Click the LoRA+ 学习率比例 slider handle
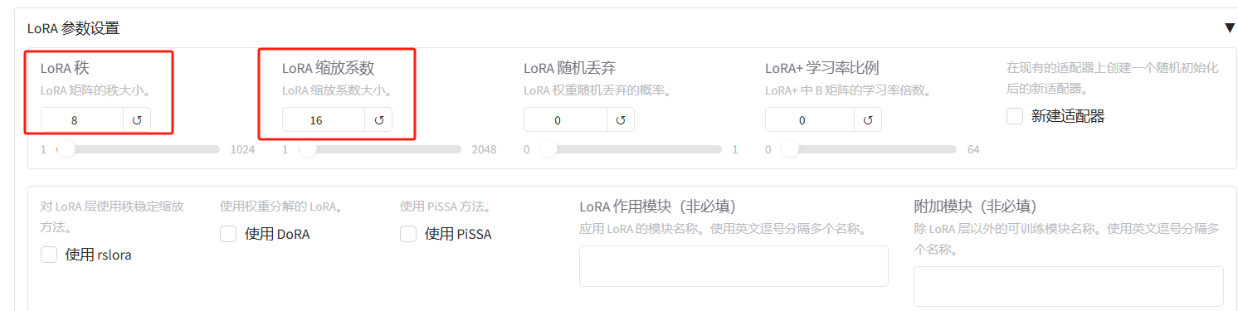This screenshot has width=1238, height=311. click(x=790, y=150)
